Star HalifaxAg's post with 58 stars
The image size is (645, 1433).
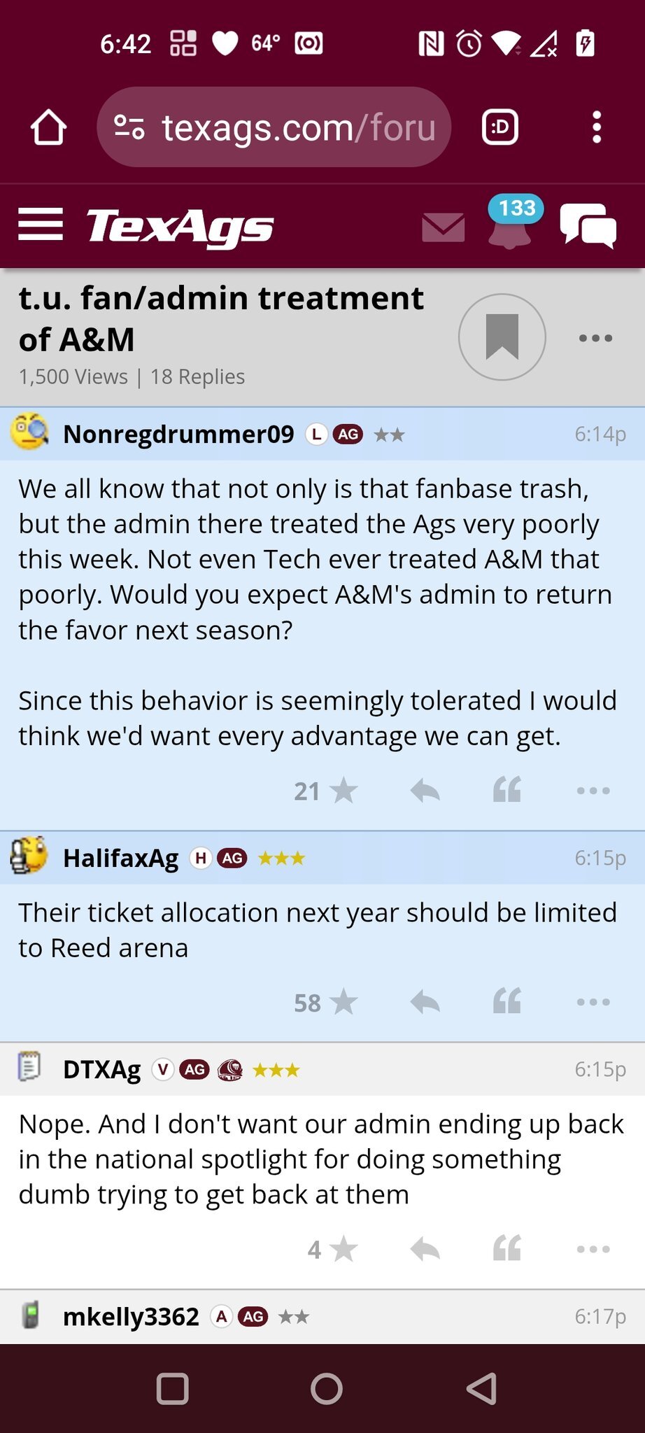pos(343,1003)
